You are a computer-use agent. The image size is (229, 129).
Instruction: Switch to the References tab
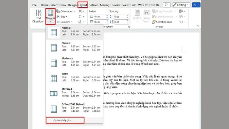point(94,5)
